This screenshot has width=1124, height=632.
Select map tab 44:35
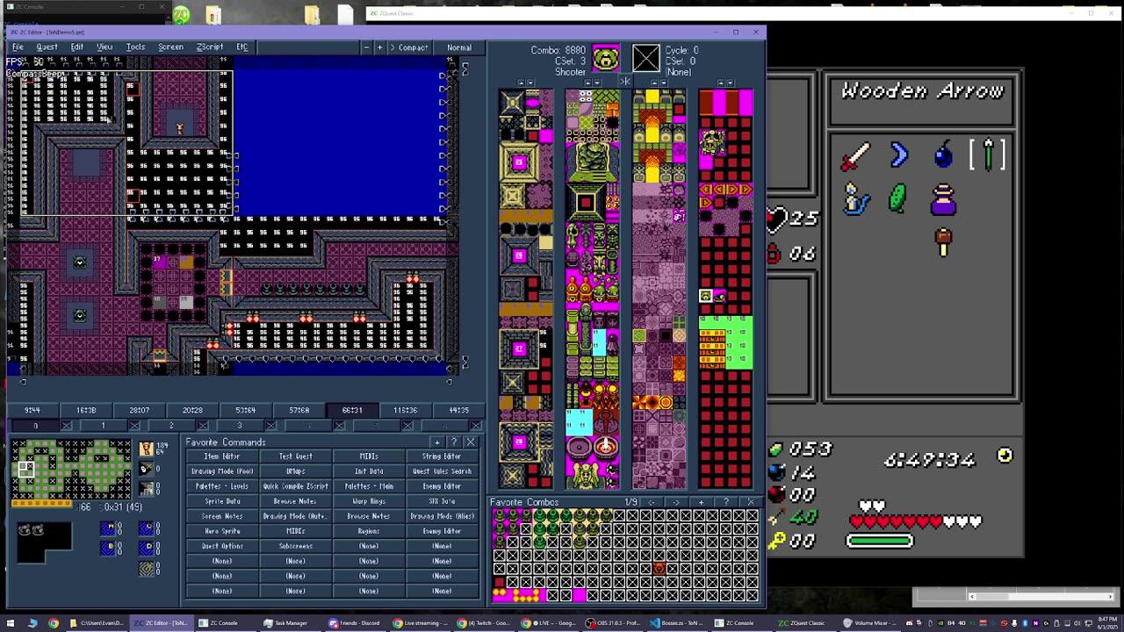(458, 410)
